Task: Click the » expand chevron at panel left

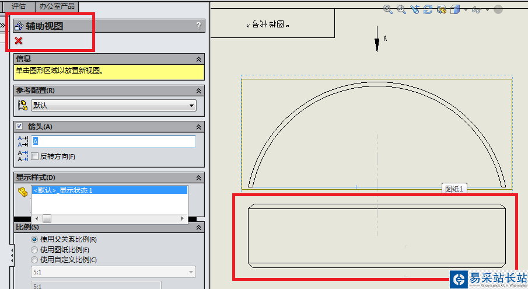Action: pyautogui.click(x=3, y=26)
